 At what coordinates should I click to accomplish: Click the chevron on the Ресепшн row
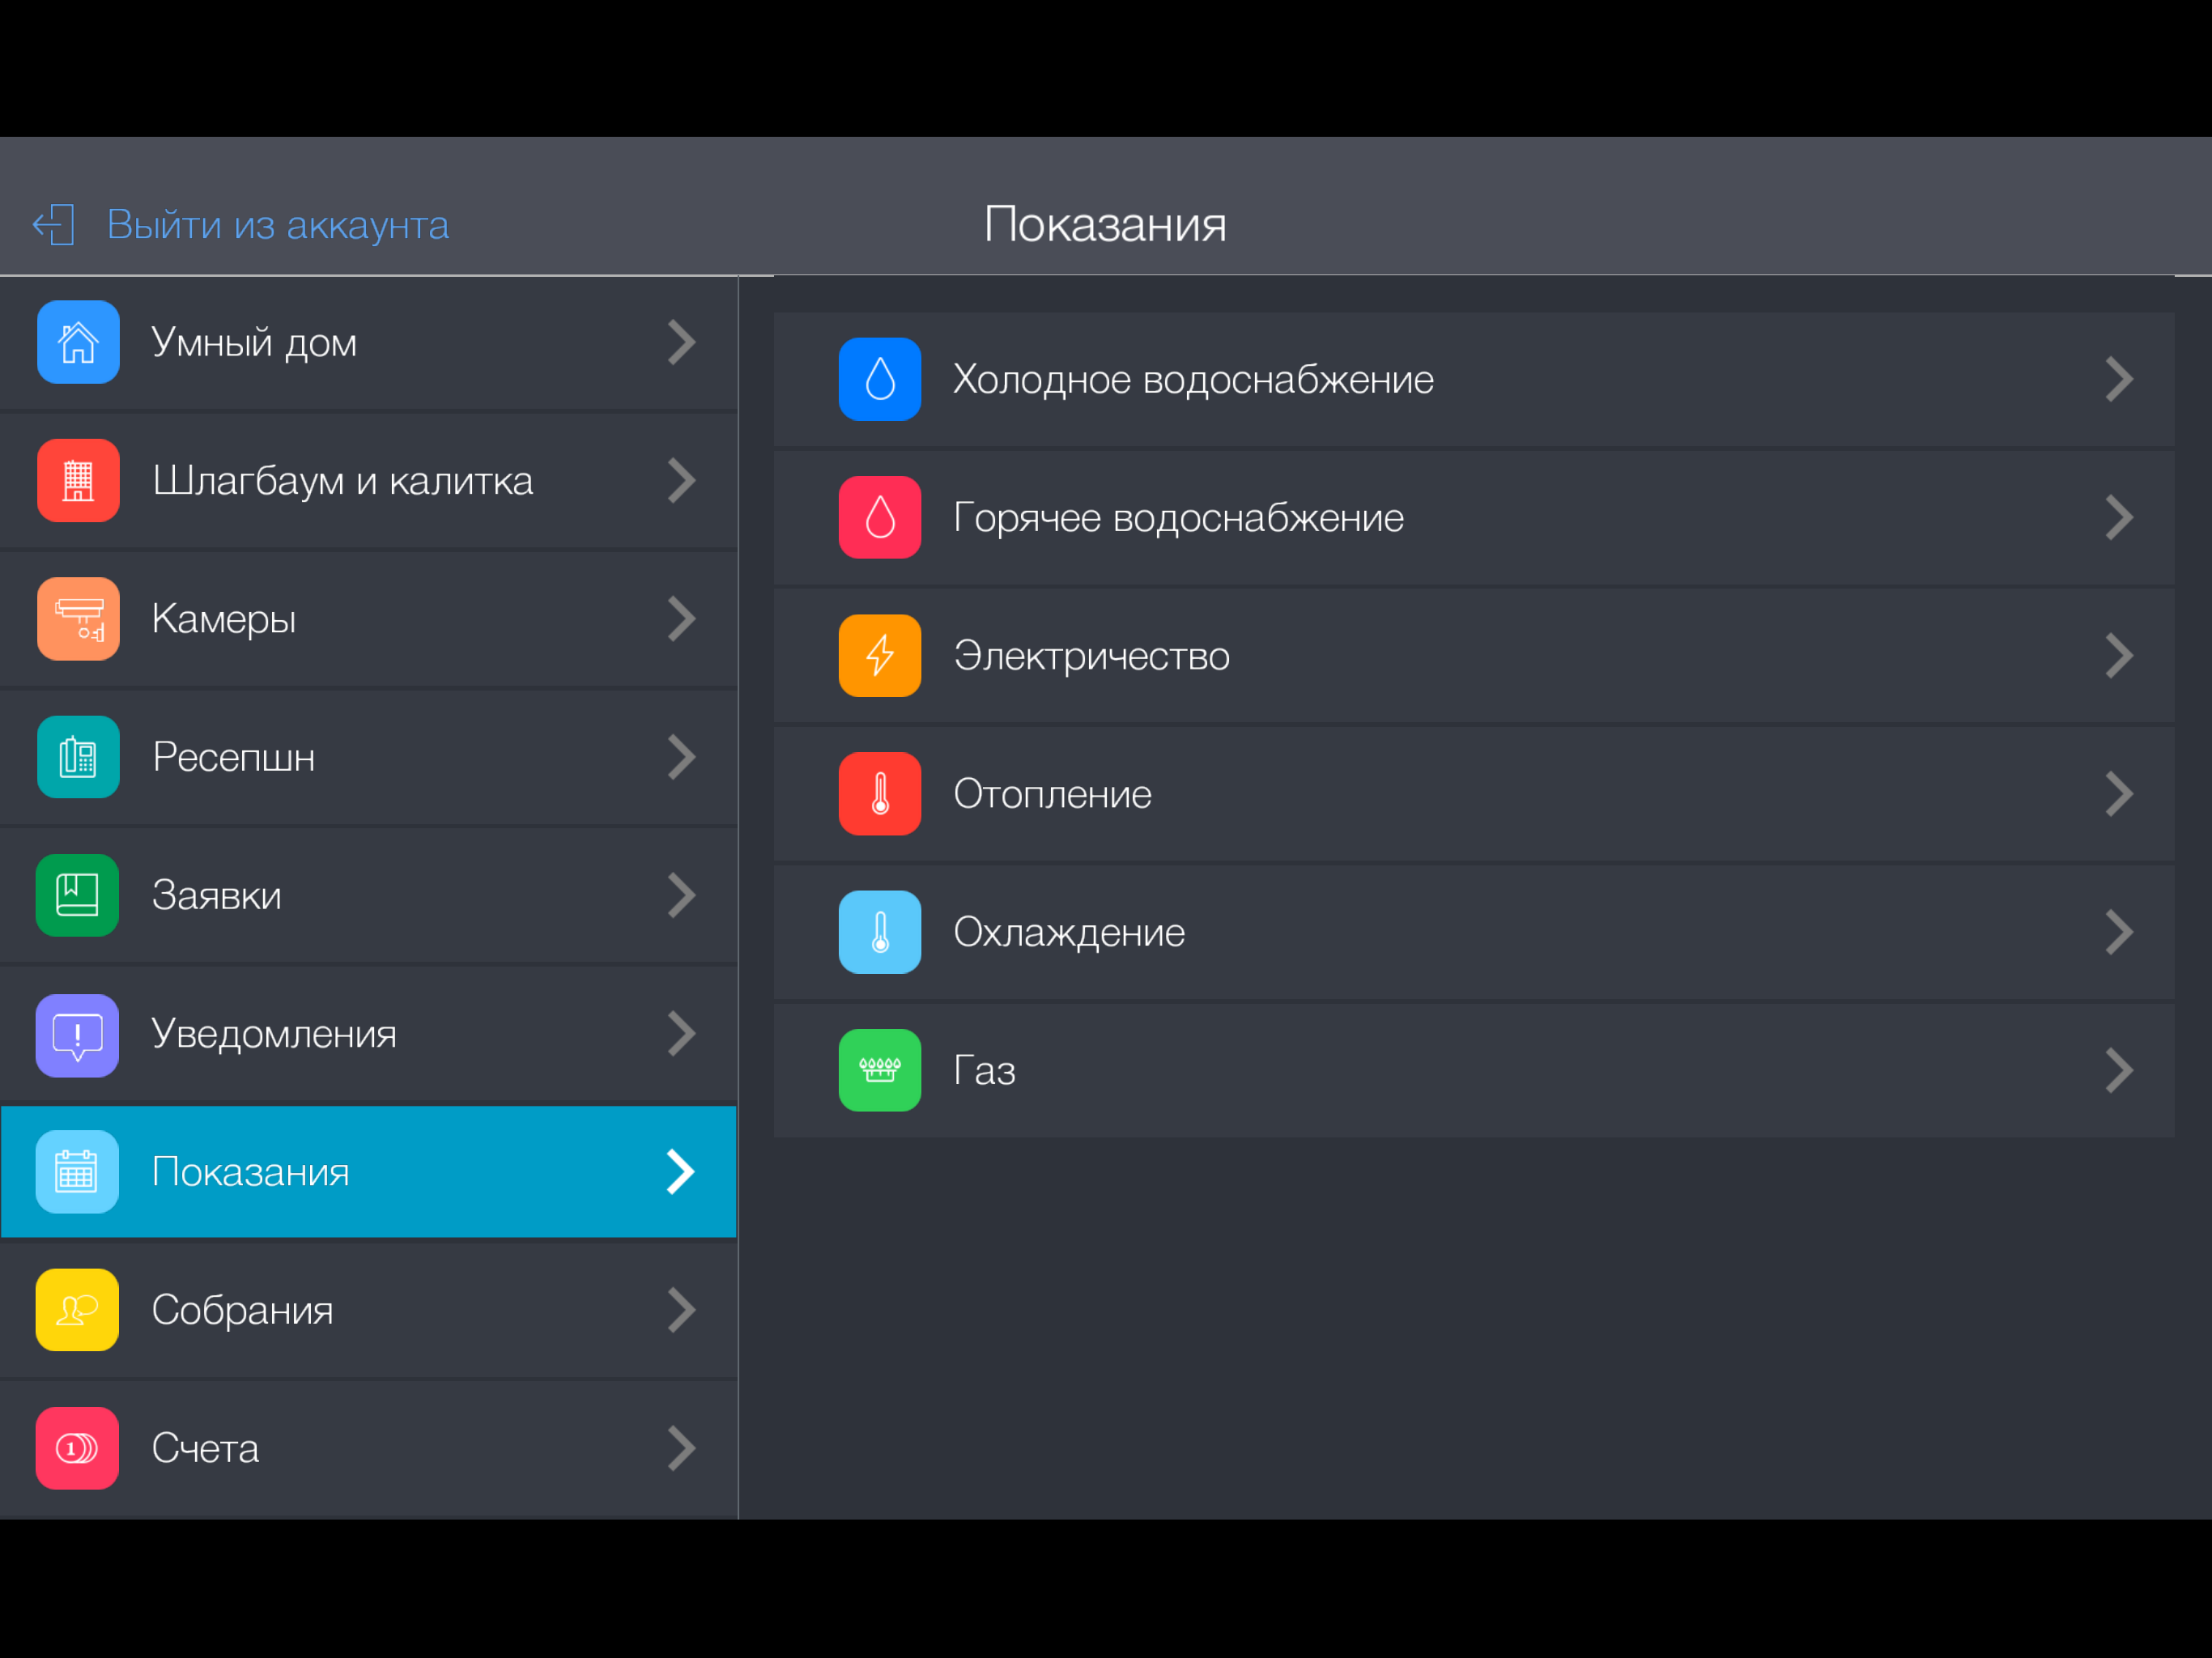pyautogui.click(x=682, y=757)
